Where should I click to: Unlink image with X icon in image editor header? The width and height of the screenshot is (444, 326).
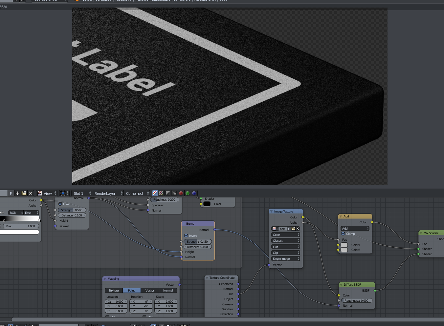[x=31, y=193]
